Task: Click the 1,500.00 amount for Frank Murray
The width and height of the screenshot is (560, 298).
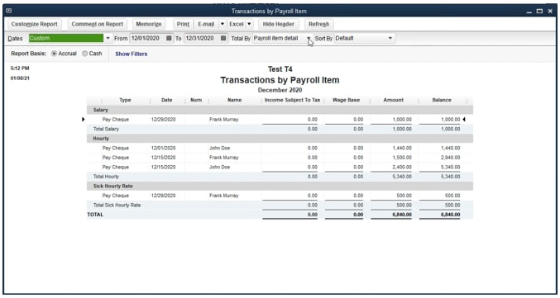Action: (402, 158)
